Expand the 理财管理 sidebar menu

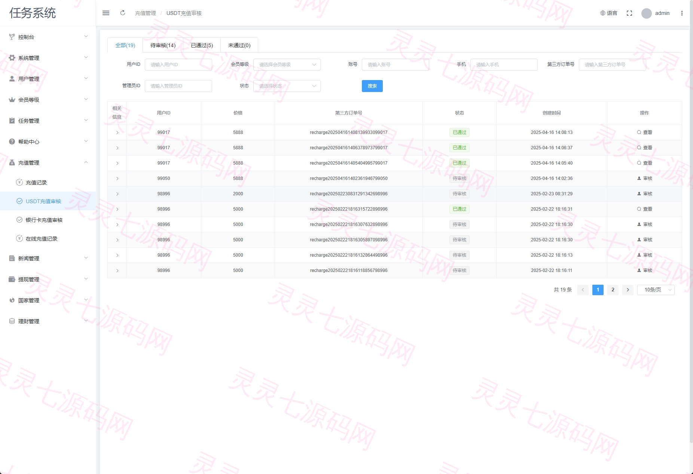[48, 321]
